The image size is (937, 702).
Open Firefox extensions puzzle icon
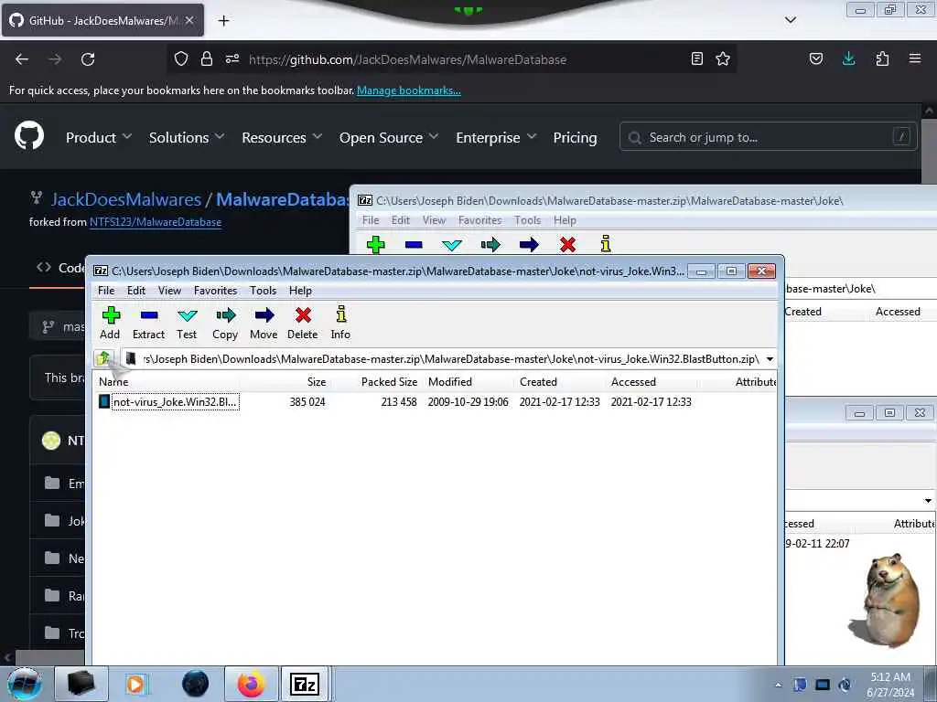click(882, 58)
